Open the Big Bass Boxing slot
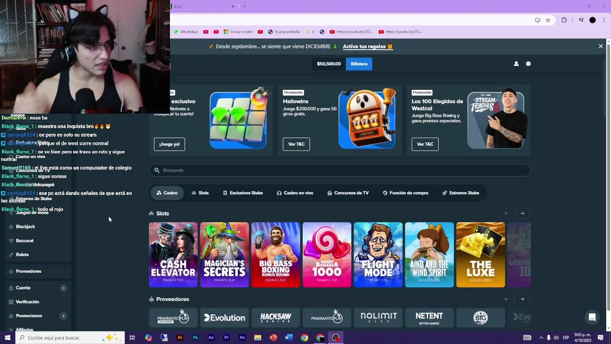This screenshot has height=344, width=611. [x=276, y=255]
